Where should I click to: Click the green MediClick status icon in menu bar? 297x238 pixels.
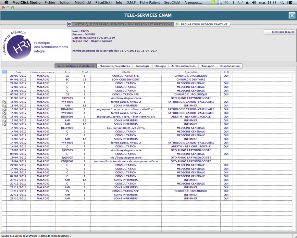point(213,3)
